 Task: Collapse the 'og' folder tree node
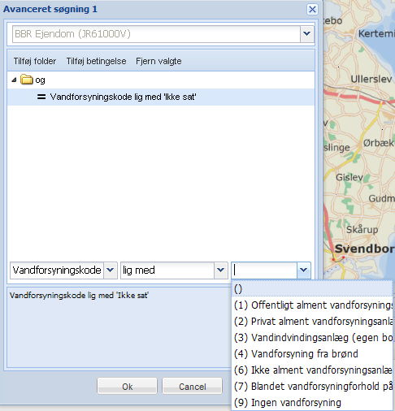point(14,80)
